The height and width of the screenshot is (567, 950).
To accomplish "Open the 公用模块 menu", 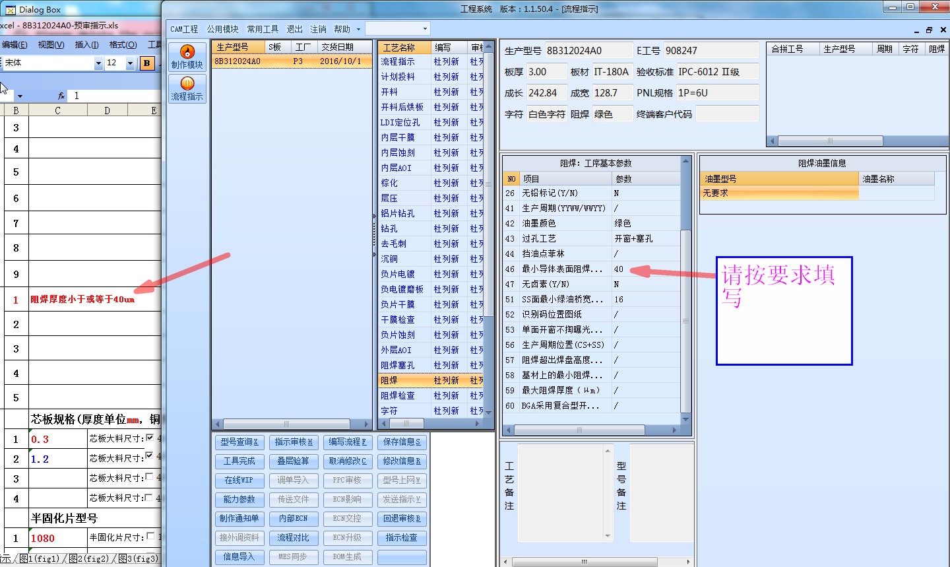I will point(222,29).
